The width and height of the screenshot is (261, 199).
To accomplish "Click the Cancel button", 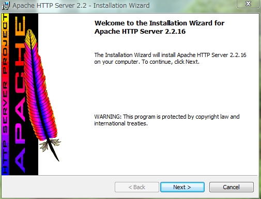I will pos(232,187).
